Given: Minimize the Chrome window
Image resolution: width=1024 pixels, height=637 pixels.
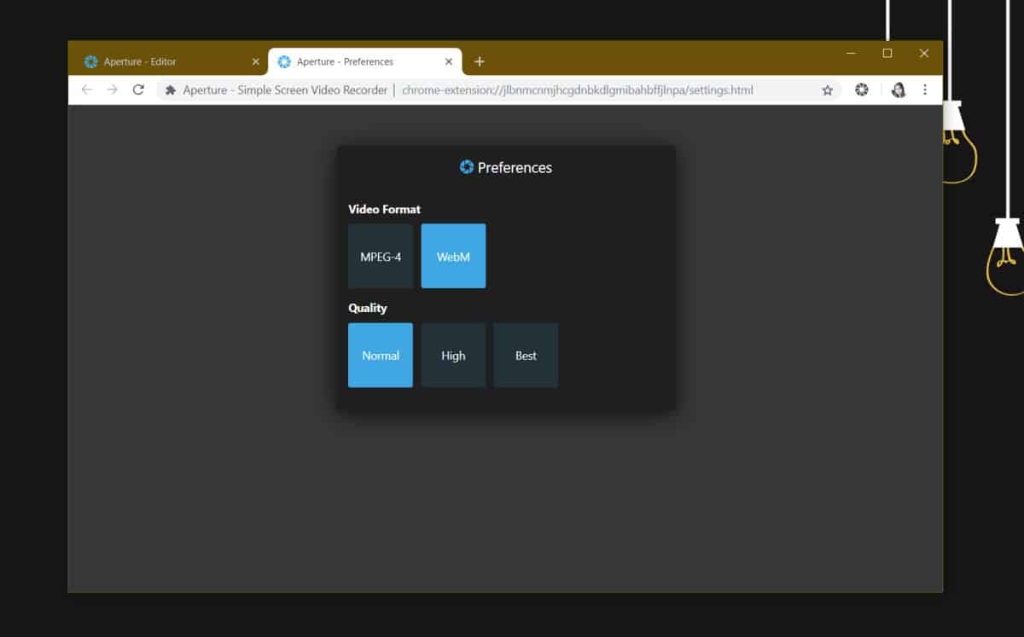Looking at the screenshot, I should coord(851,53).
